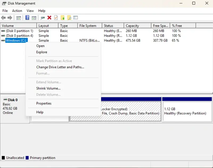Click the blue Primary partition legend swatch

27,158
